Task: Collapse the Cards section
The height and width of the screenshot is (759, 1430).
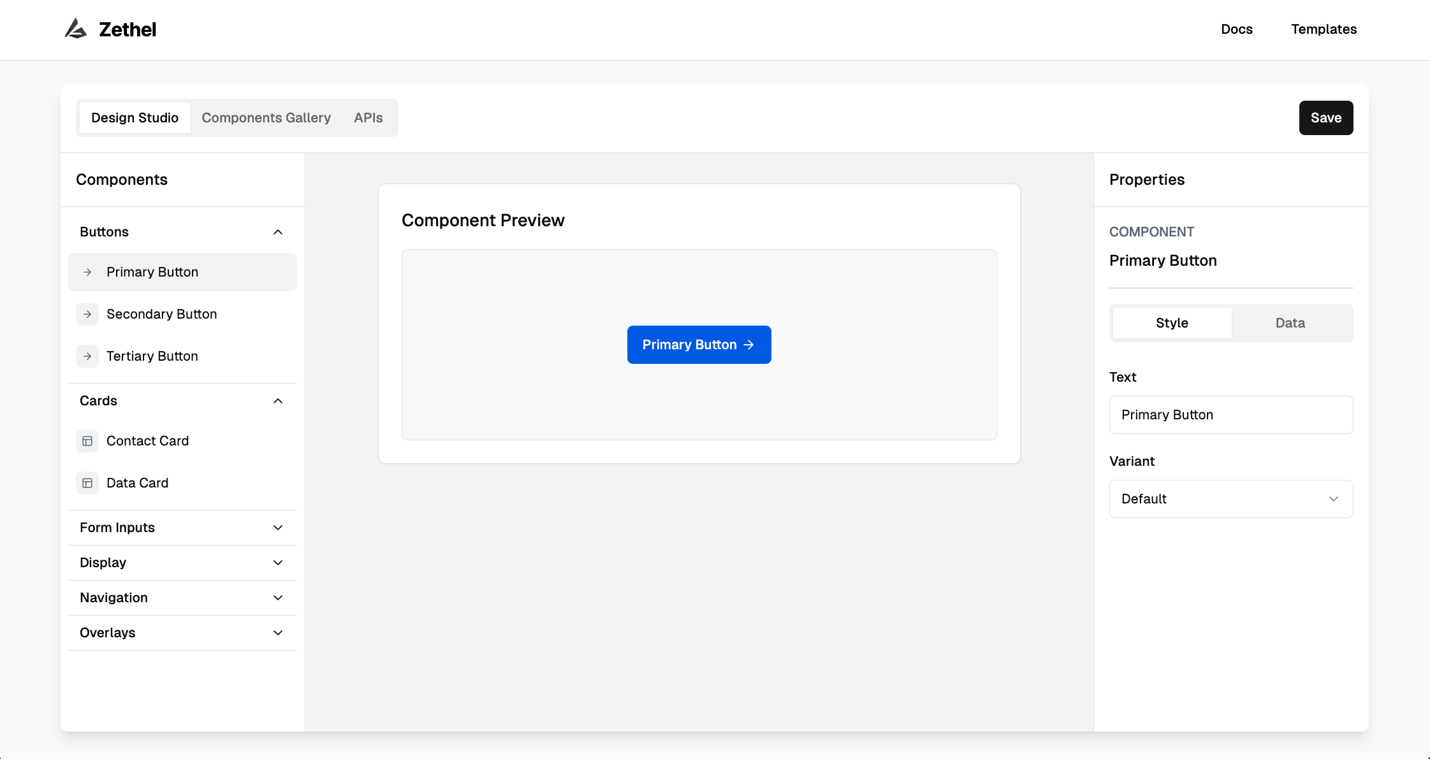Action: (278, 401)
